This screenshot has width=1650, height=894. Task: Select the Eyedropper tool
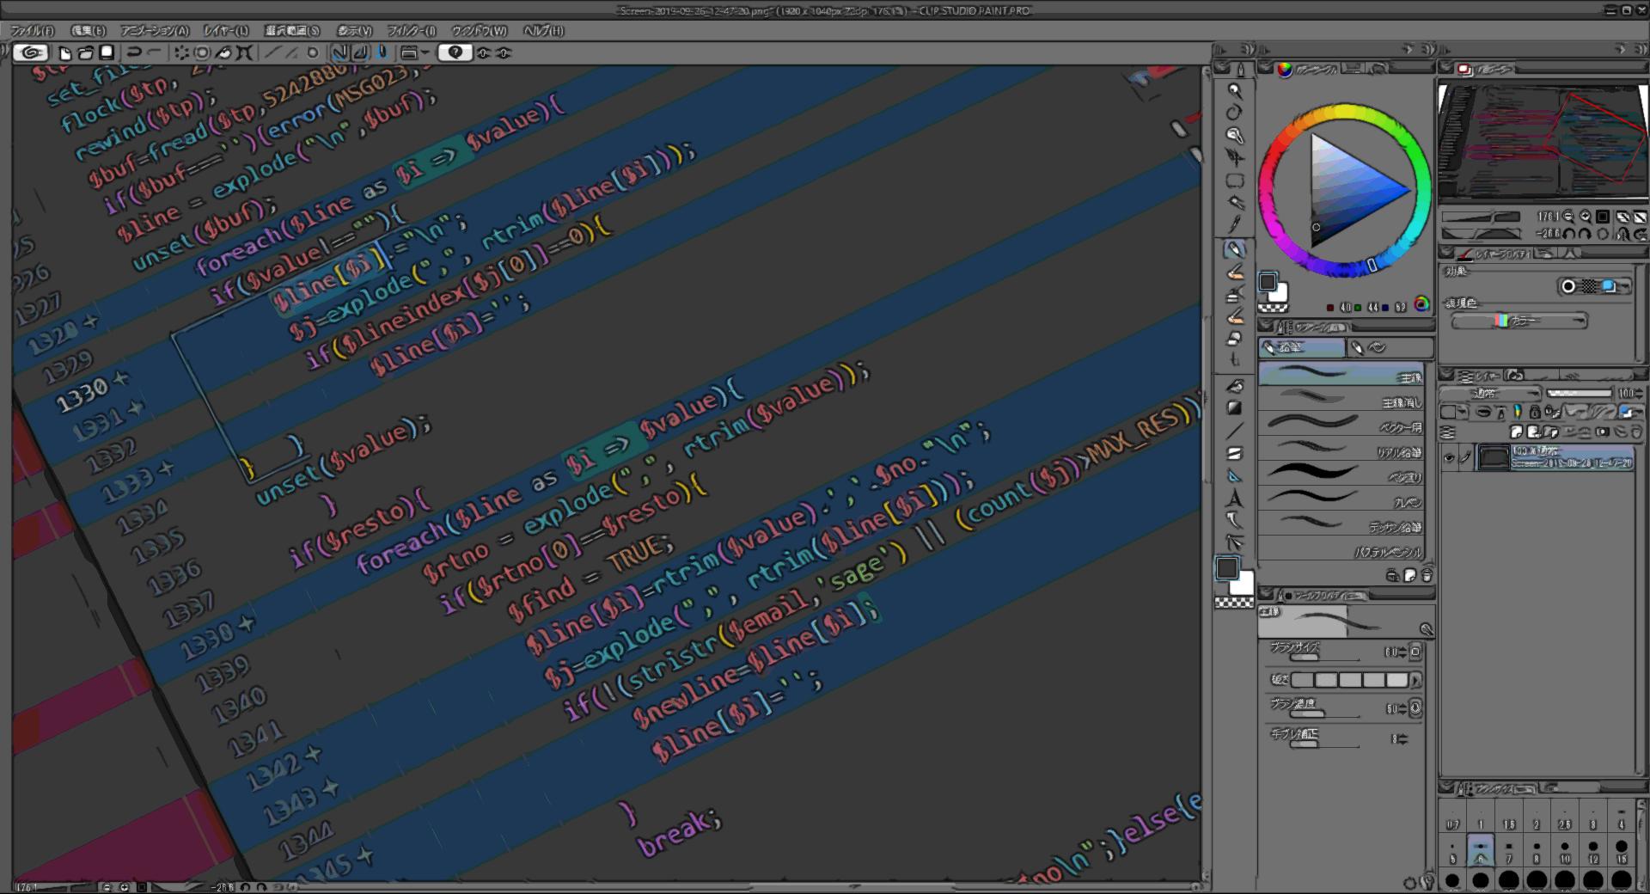1235,225
